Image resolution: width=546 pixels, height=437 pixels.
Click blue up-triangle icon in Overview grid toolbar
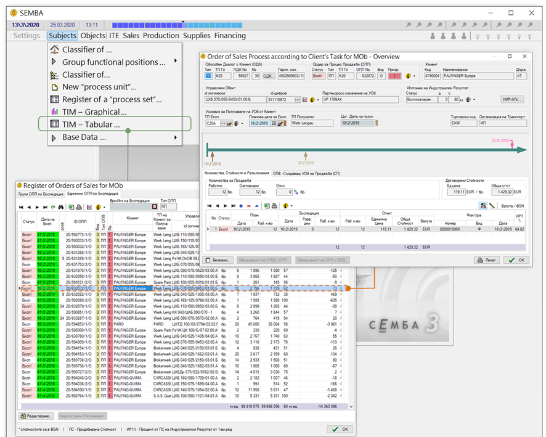coord(256,206)
